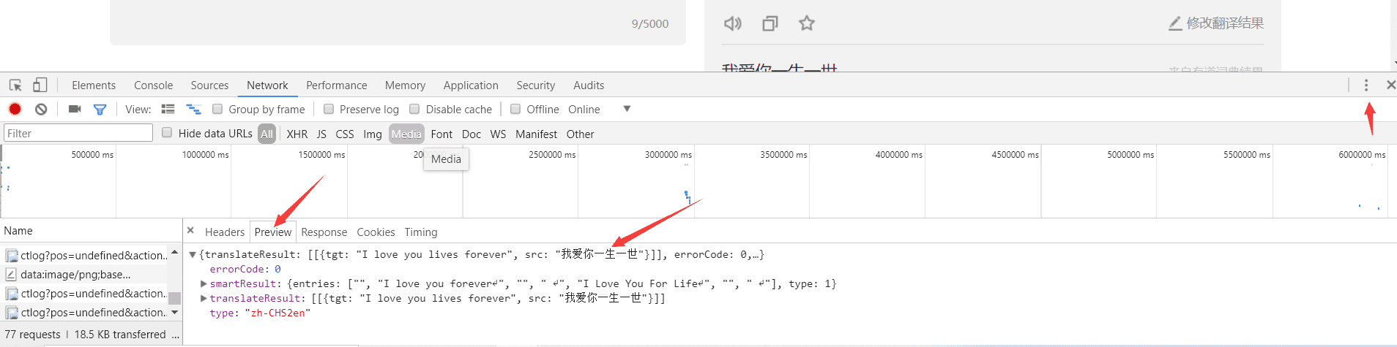The height and width of the screenshot is (347, 1397).
Task: Check the Disable cache option
Action: [414, 109]
